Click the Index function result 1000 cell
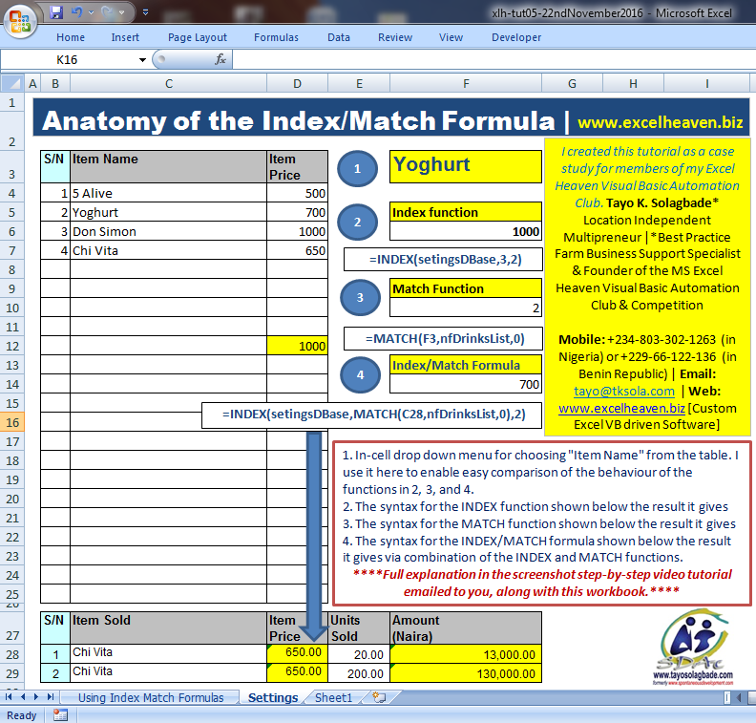 click(x=466, y=231)
